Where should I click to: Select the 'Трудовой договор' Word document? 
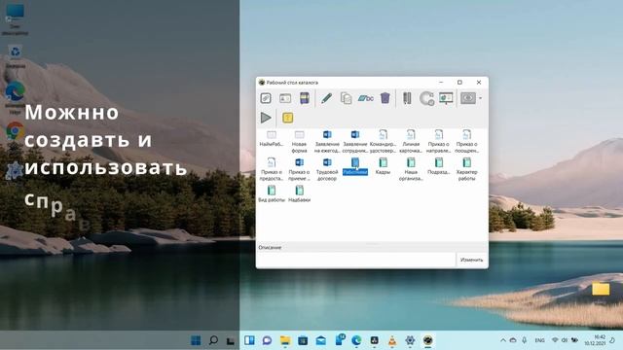click(x=327, y=169)
